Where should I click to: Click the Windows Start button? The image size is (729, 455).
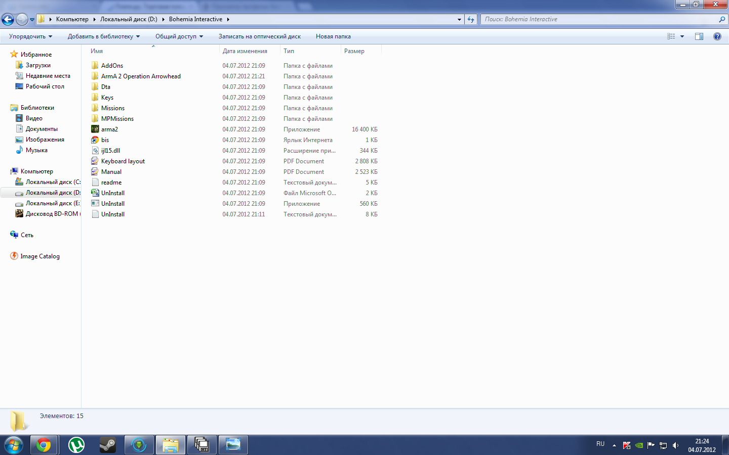coord(14,445)
